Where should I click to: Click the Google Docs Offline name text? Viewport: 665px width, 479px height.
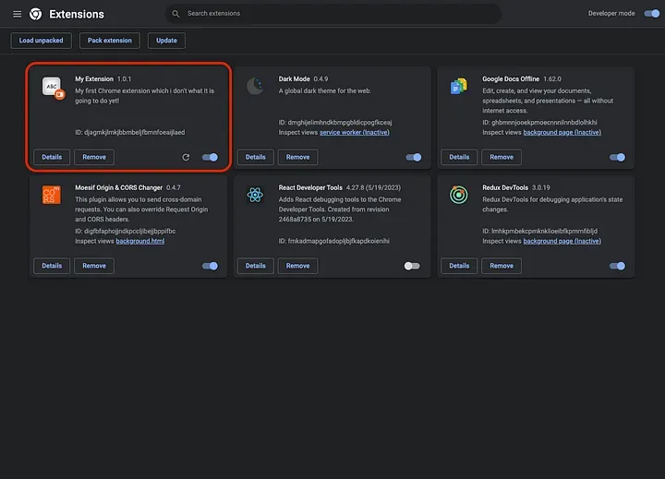[x=511, y=78]
